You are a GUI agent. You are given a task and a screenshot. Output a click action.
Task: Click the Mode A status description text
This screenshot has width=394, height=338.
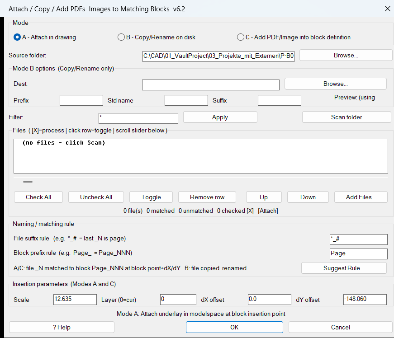201,314
